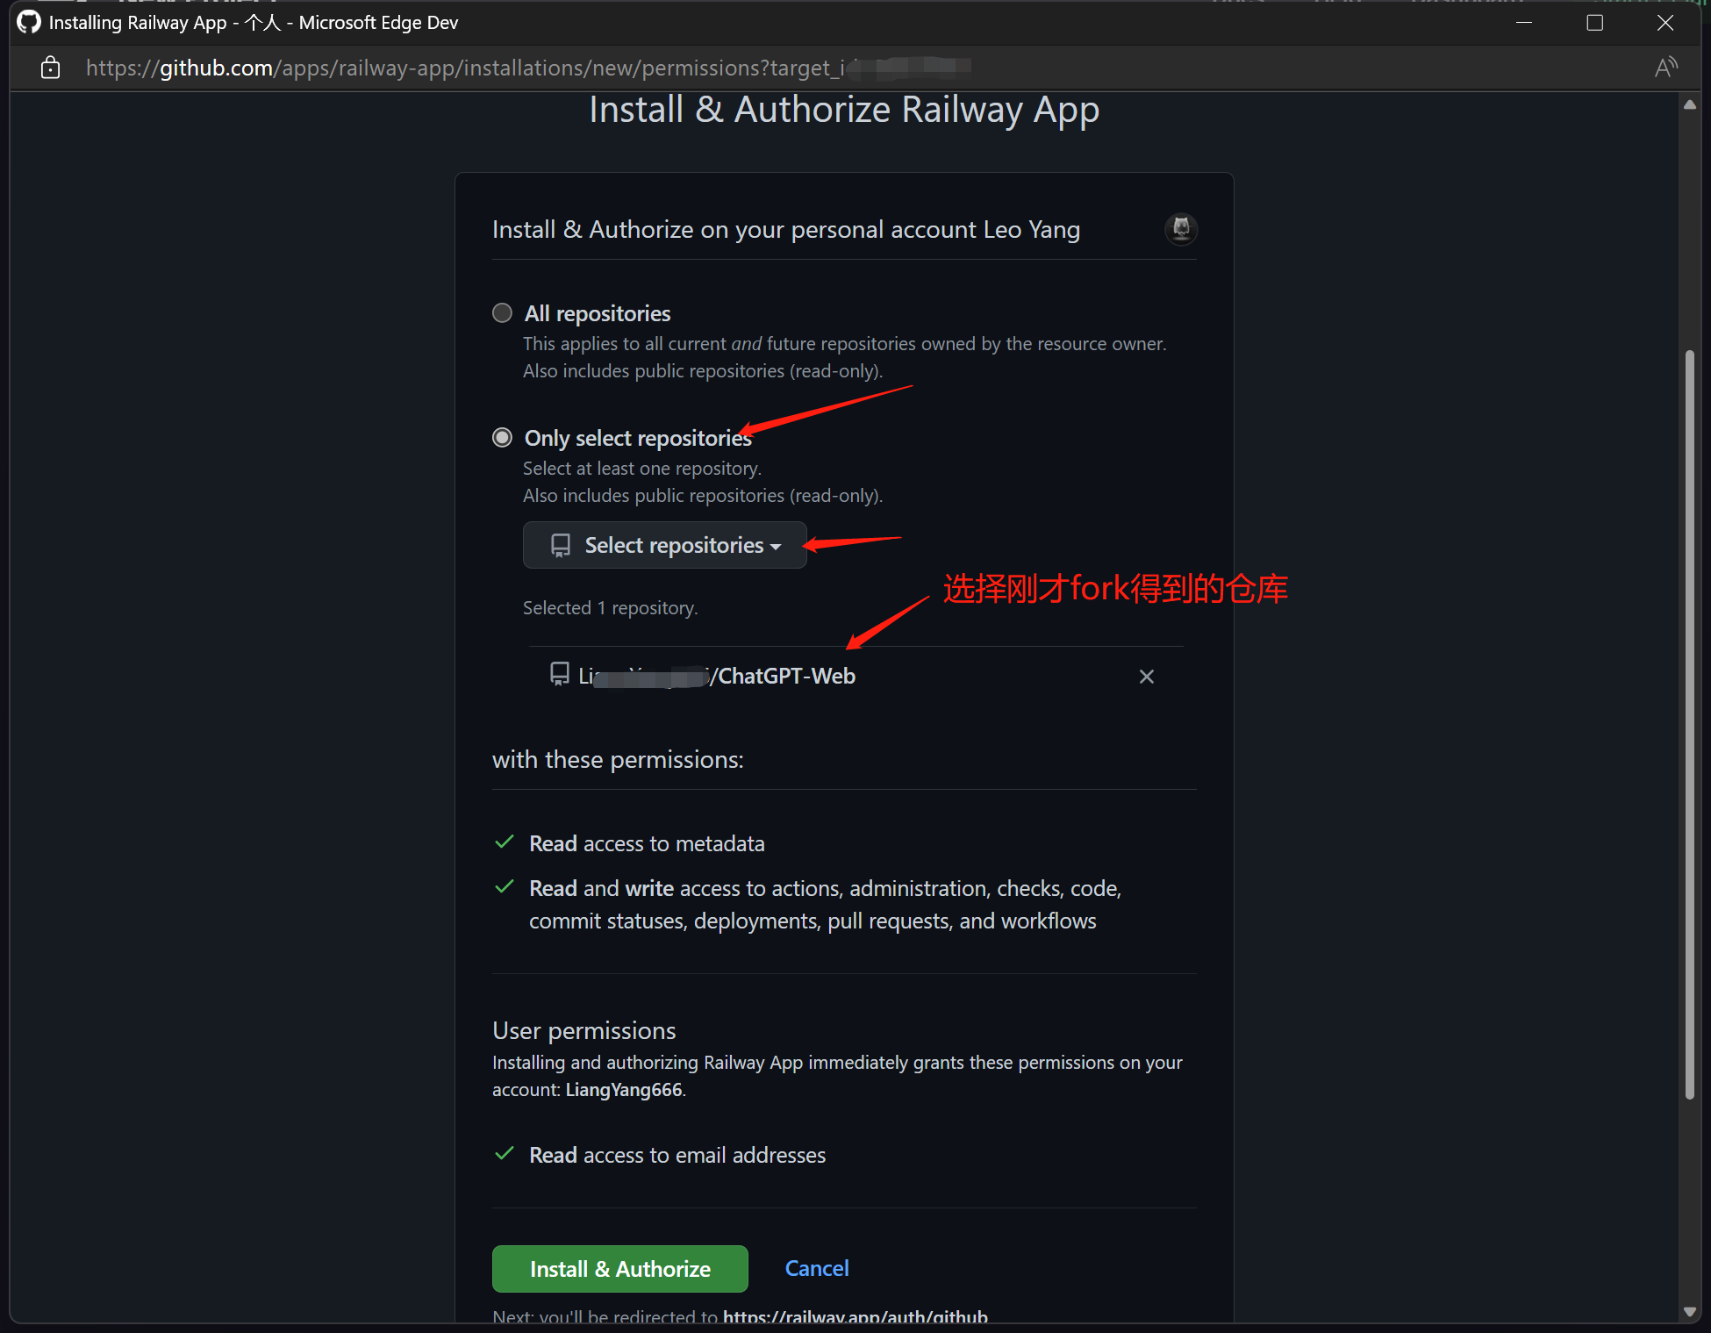Click the 'Install & Authorize Railway App' page title
Screen dimensions: 1711x1333
(x=844, y=110)
